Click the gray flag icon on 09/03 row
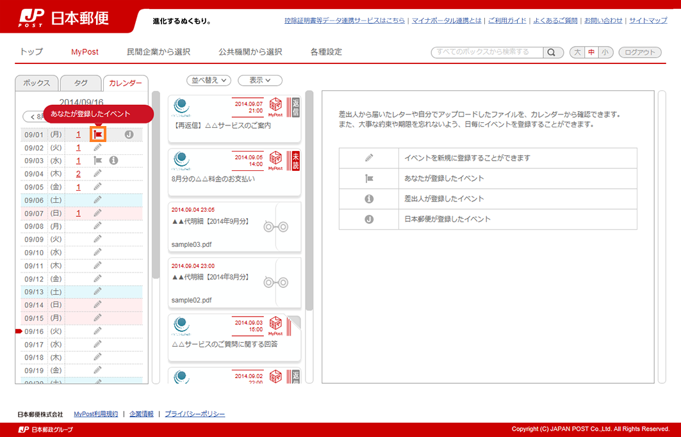Screen dimensions: 681x437 pyautogui.click(x=98, y=161)
